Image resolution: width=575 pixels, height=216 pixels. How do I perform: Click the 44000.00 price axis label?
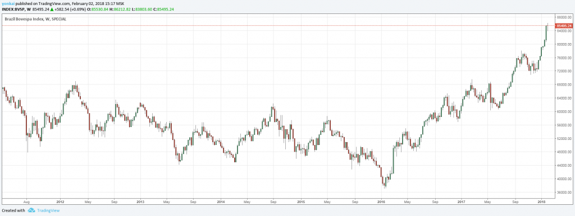click(x=564, y=166)
